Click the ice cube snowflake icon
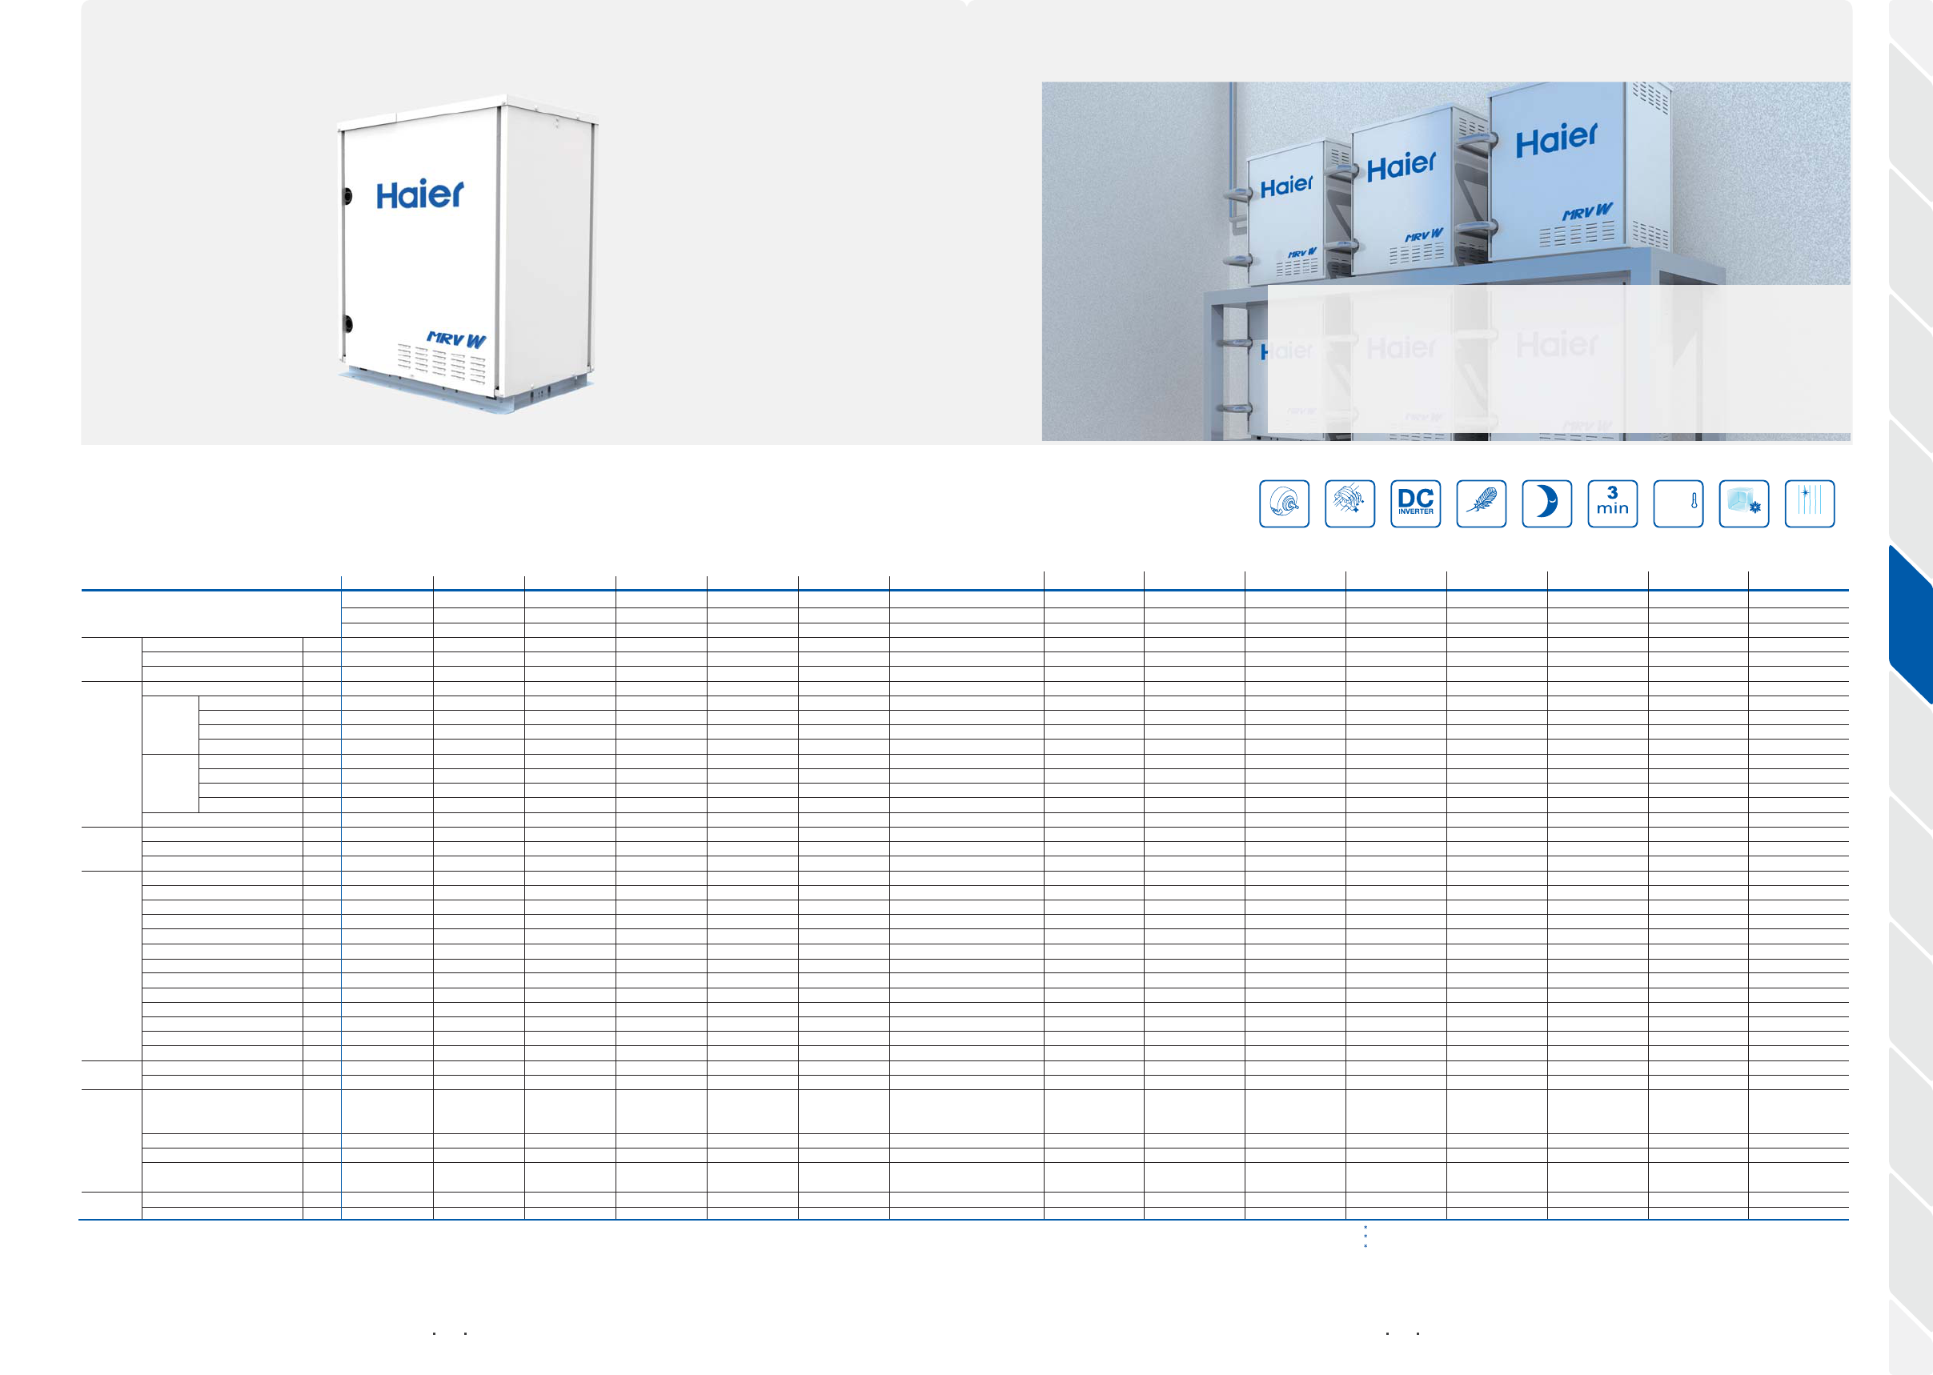 click(x=1744, y=503)
